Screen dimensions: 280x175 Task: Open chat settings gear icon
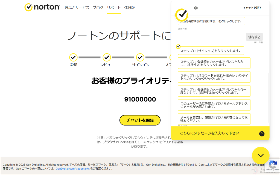tap(196, 8)
